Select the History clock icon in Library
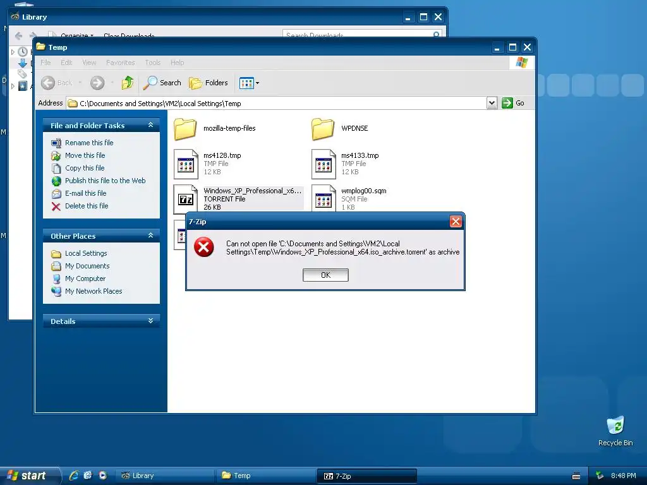 (x=23, y=52)
